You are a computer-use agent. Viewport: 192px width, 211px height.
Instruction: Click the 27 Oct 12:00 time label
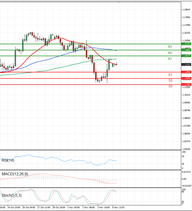[44, 207]
